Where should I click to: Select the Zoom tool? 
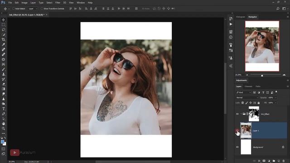(x=3, y=129)
